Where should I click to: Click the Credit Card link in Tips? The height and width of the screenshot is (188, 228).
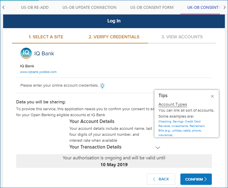193,122
